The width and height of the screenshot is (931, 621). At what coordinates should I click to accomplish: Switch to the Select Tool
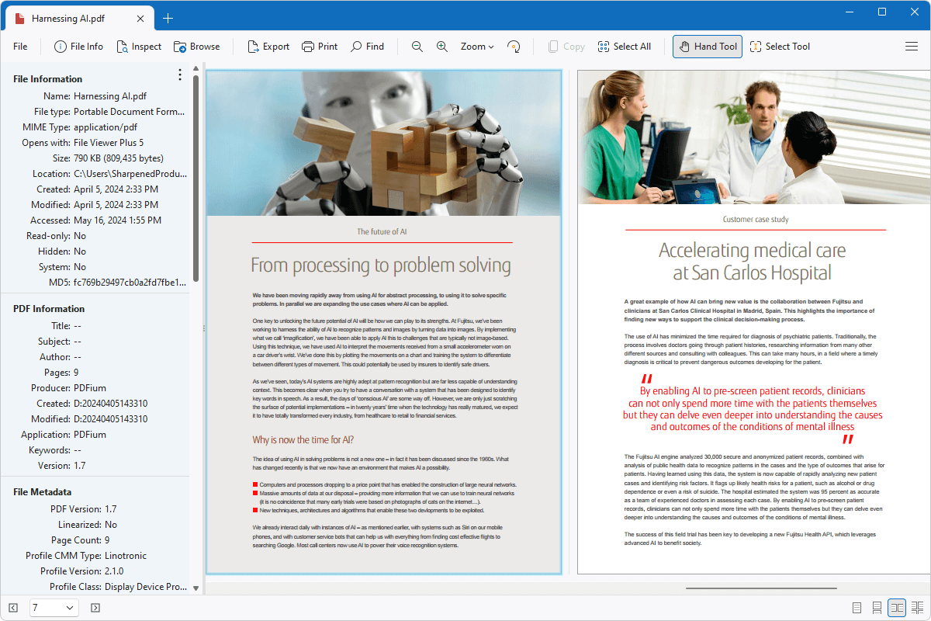[x=780, y=47]
